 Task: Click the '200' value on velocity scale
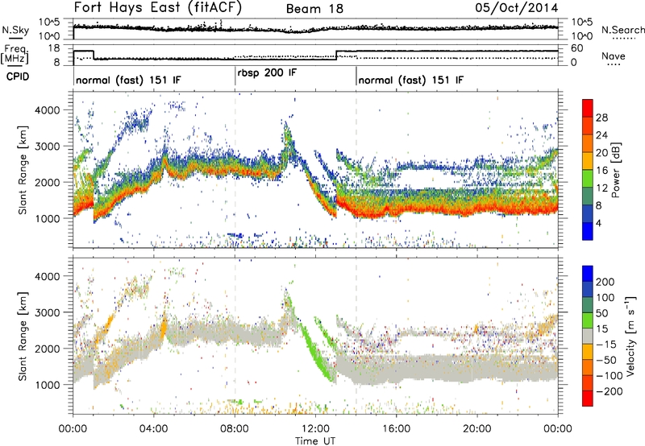tap(605, 282)
